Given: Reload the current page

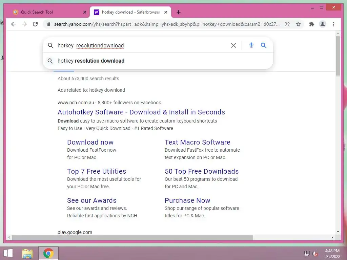Looking at the screenshot, I should click(x=35, y=24).
